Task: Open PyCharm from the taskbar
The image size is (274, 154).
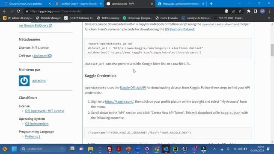Action: [x=175, y=149]
